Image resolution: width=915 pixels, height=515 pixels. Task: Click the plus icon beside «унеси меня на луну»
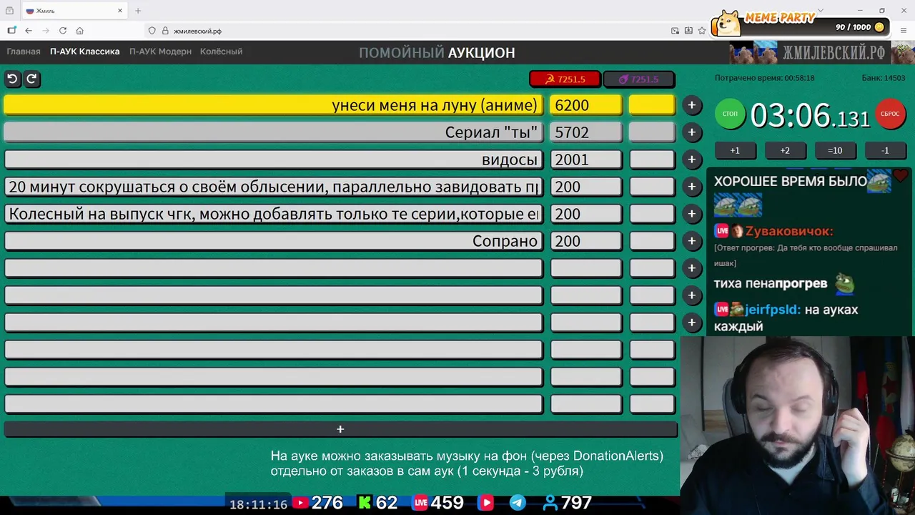[x=691, y=105]
